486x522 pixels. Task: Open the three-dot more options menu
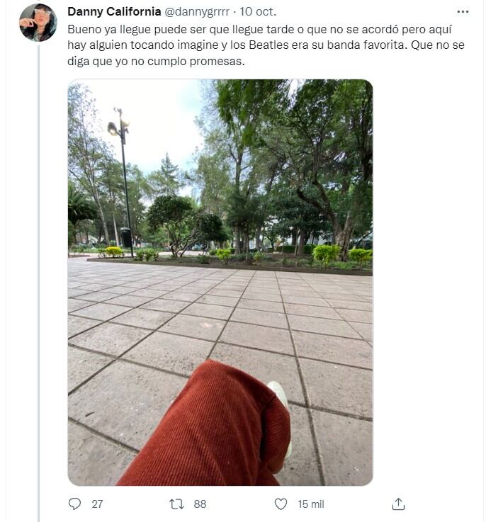click(463, 11)
